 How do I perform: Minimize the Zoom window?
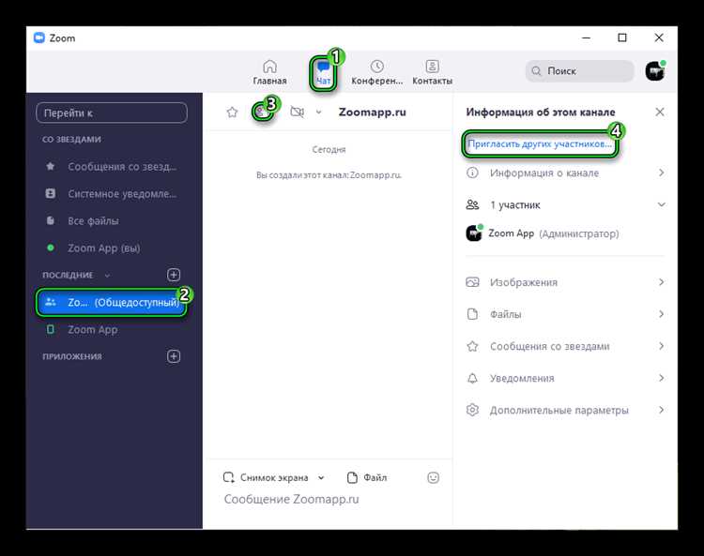[586, 38]
